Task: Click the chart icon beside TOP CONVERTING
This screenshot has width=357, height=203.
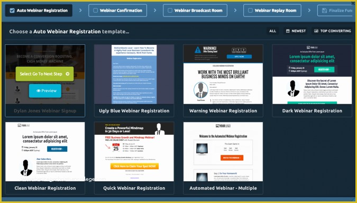Action: (316, 31)
